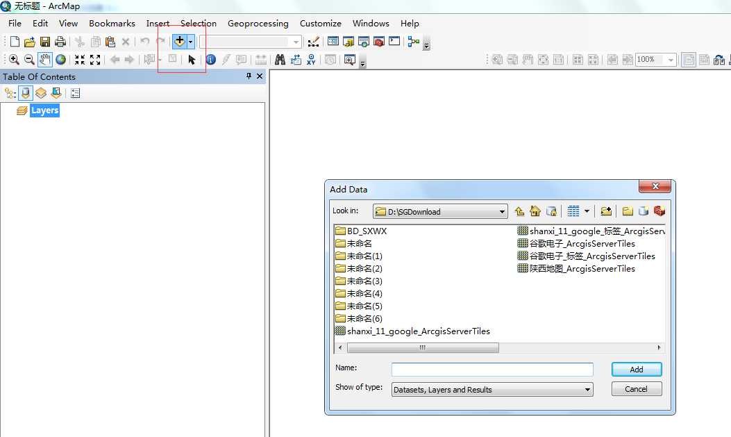Open the Table Of Contents Options icon
The width and height of the screenshot is (731, 437).
click(x=76, y=93)
